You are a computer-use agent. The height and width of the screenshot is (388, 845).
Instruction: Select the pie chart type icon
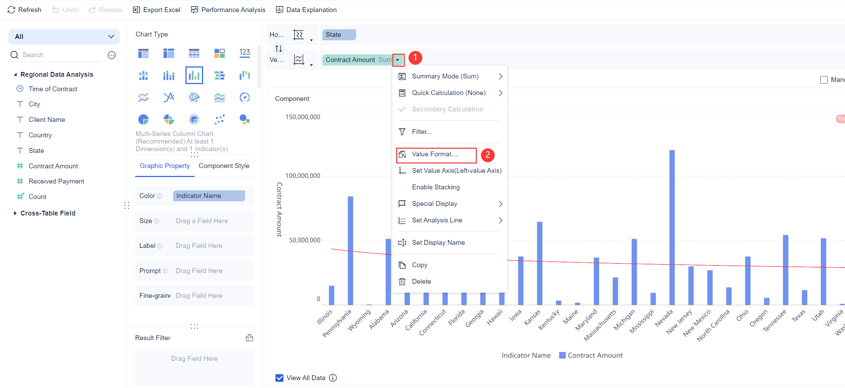(143, 119)
